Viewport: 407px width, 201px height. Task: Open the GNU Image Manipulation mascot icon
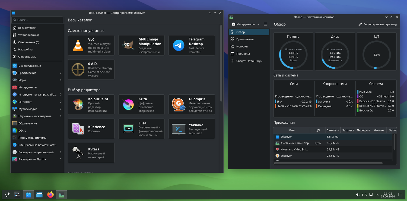tap(128, 45)
